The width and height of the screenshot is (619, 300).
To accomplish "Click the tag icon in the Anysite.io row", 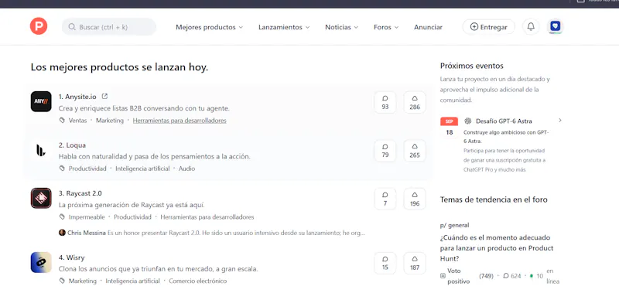I will click(x=62, y=121).
